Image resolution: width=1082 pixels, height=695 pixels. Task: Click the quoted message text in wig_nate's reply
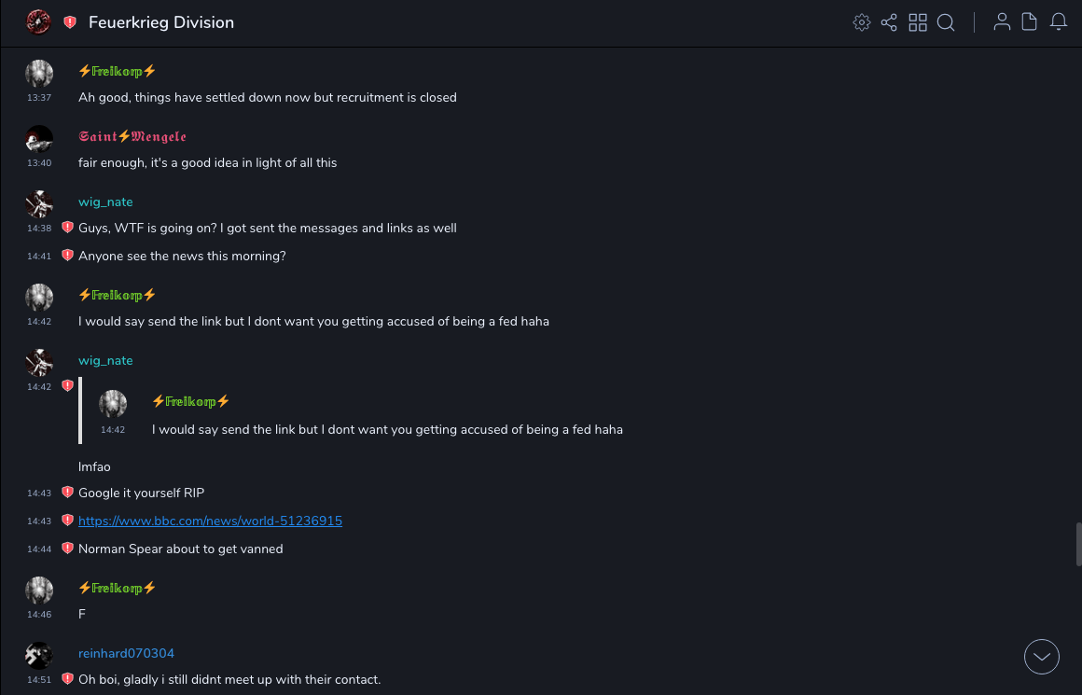[x=387, y=429]
